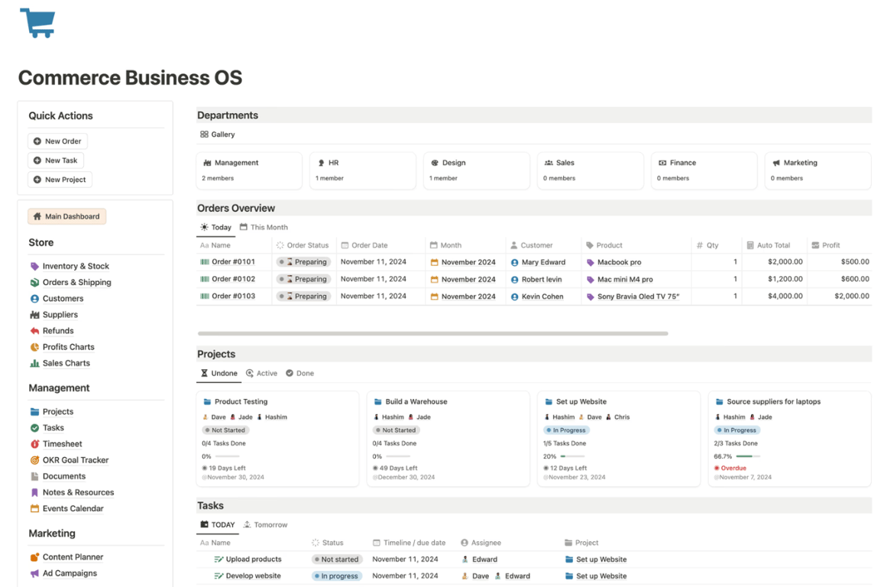Screen dimensions: 887x587
Task: Click the Marketing department card
Action: pos(818,170)
